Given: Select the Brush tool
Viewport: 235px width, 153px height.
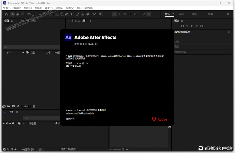Looking at the screenshot, I should coord(78,14).
